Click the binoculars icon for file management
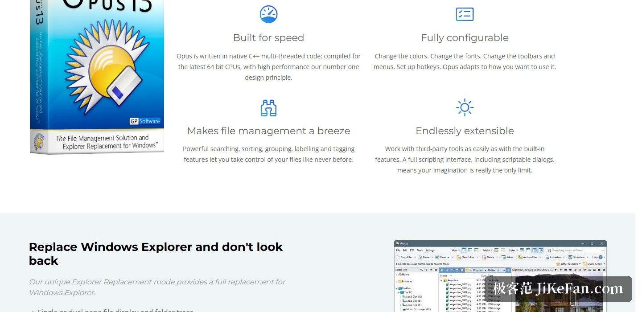Screen dimensions: 642x312 click(x=268, y=108)
